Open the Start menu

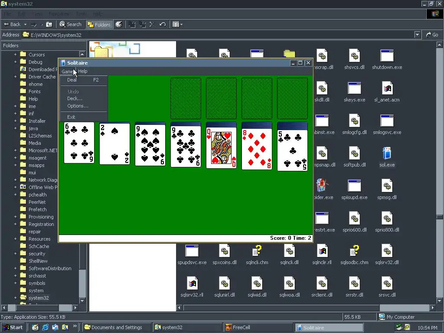tap(13, 327)
